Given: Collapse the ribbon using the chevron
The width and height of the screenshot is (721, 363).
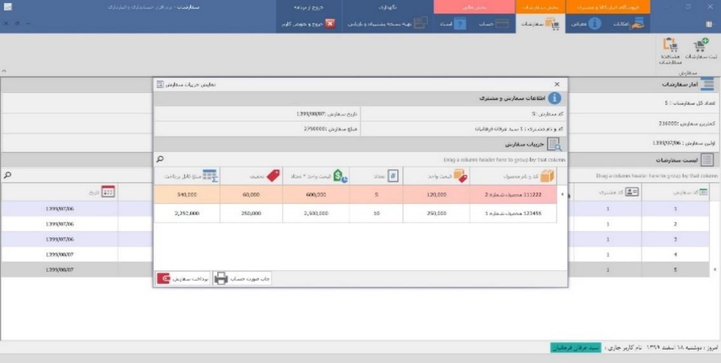Looking at the screenshot, I should pos(5,71).
